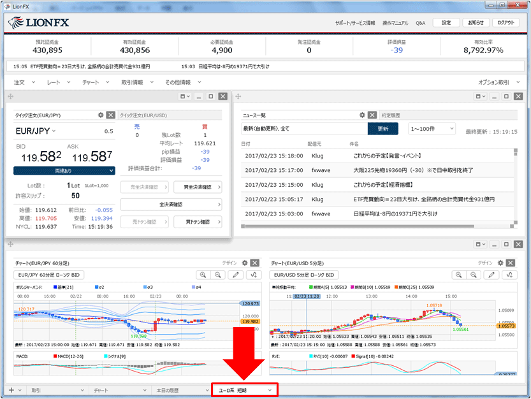Click the 許容スリップ value field showing 50
This screenshot has height=399, width=531.
coord(75,196)
